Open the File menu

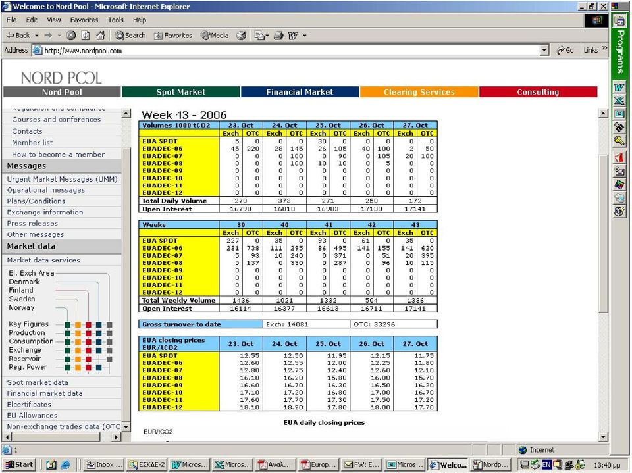(x=12, y=20)
